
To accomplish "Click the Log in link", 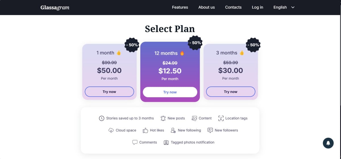I will click(257, 7).
